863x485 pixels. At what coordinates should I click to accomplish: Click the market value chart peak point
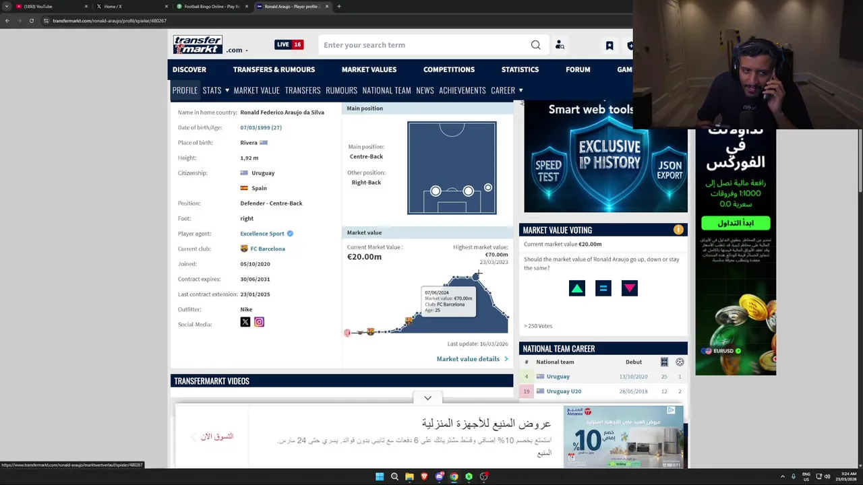(476, 276)
